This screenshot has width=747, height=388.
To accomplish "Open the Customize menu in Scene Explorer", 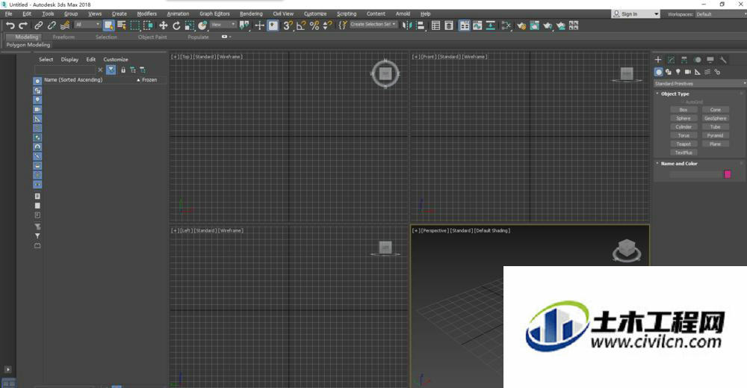I will [116, 60].
